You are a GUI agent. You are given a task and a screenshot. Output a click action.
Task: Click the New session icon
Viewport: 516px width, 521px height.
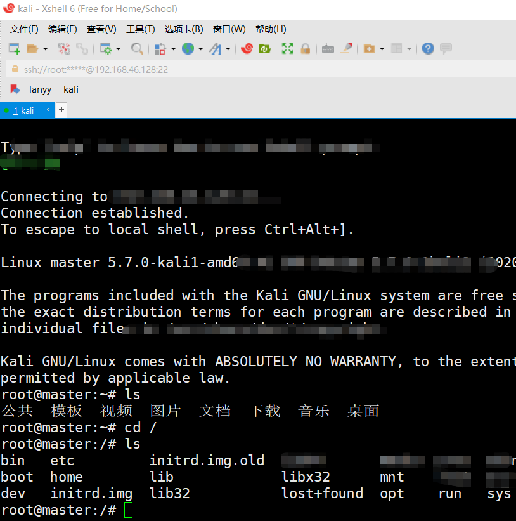point(15,49)
